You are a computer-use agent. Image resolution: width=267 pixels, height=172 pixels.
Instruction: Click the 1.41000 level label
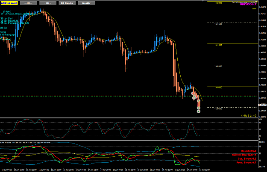click(x=218, y=45)
